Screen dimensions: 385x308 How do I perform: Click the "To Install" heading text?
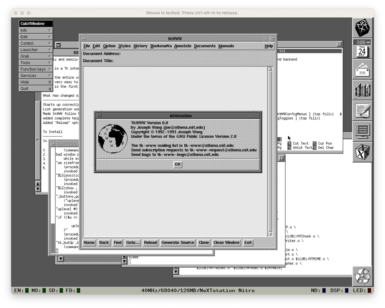pos(52,132)
